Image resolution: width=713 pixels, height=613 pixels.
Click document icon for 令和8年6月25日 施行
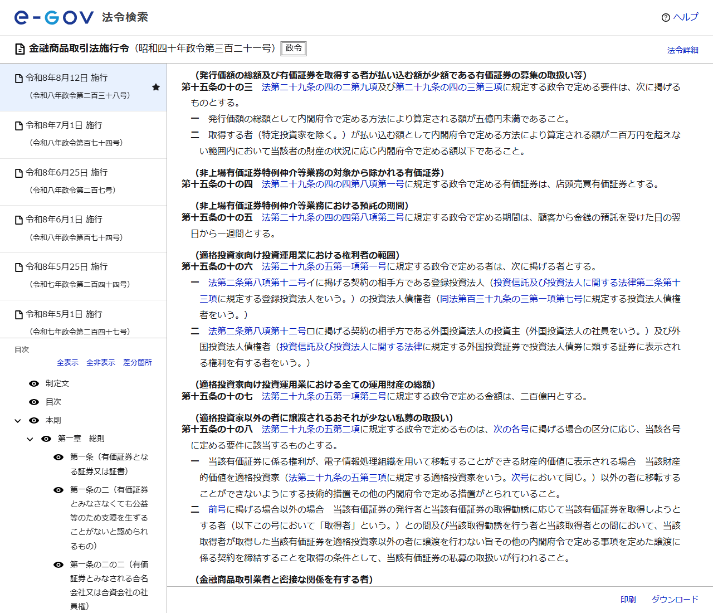click(x=19, y=173)
